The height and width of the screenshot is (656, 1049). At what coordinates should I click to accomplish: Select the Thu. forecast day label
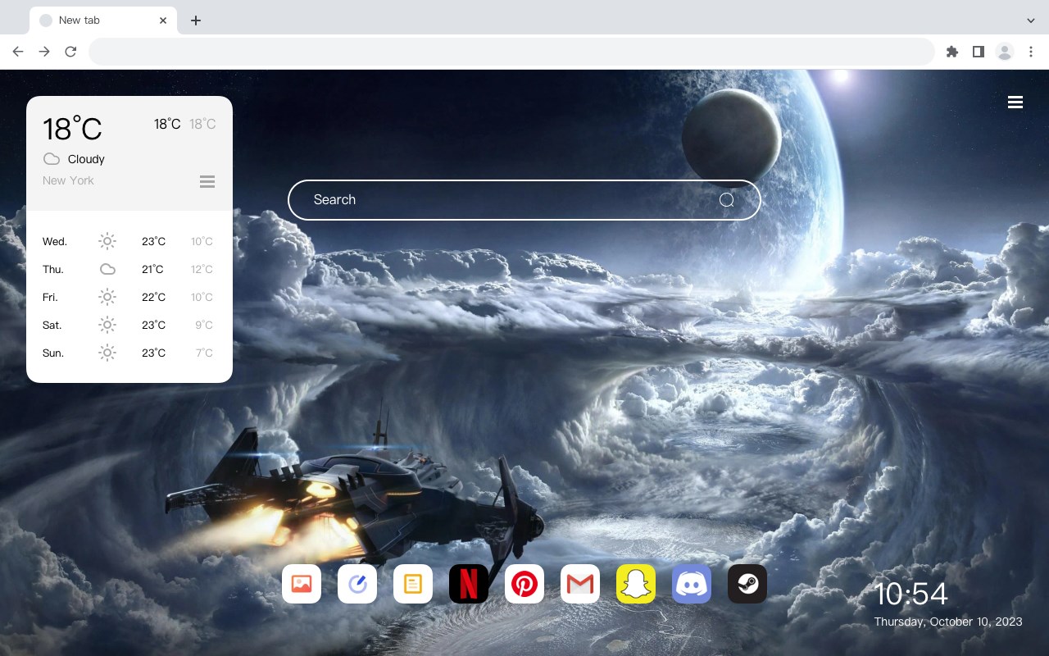click(x=53, y=269)
